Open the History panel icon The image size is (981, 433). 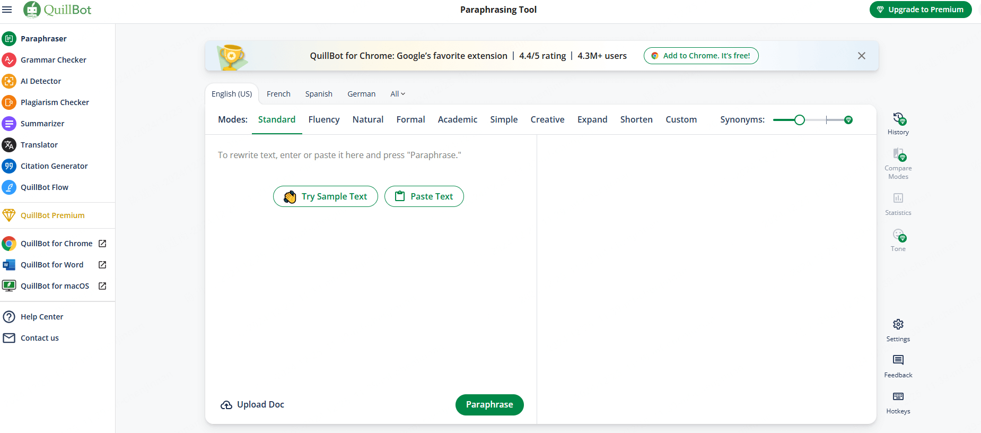(x=899, y=118)
